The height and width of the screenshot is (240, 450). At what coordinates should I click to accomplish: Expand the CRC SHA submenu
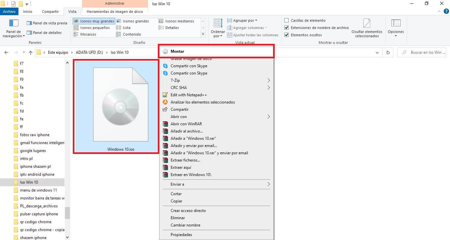[x=216, y=88]
